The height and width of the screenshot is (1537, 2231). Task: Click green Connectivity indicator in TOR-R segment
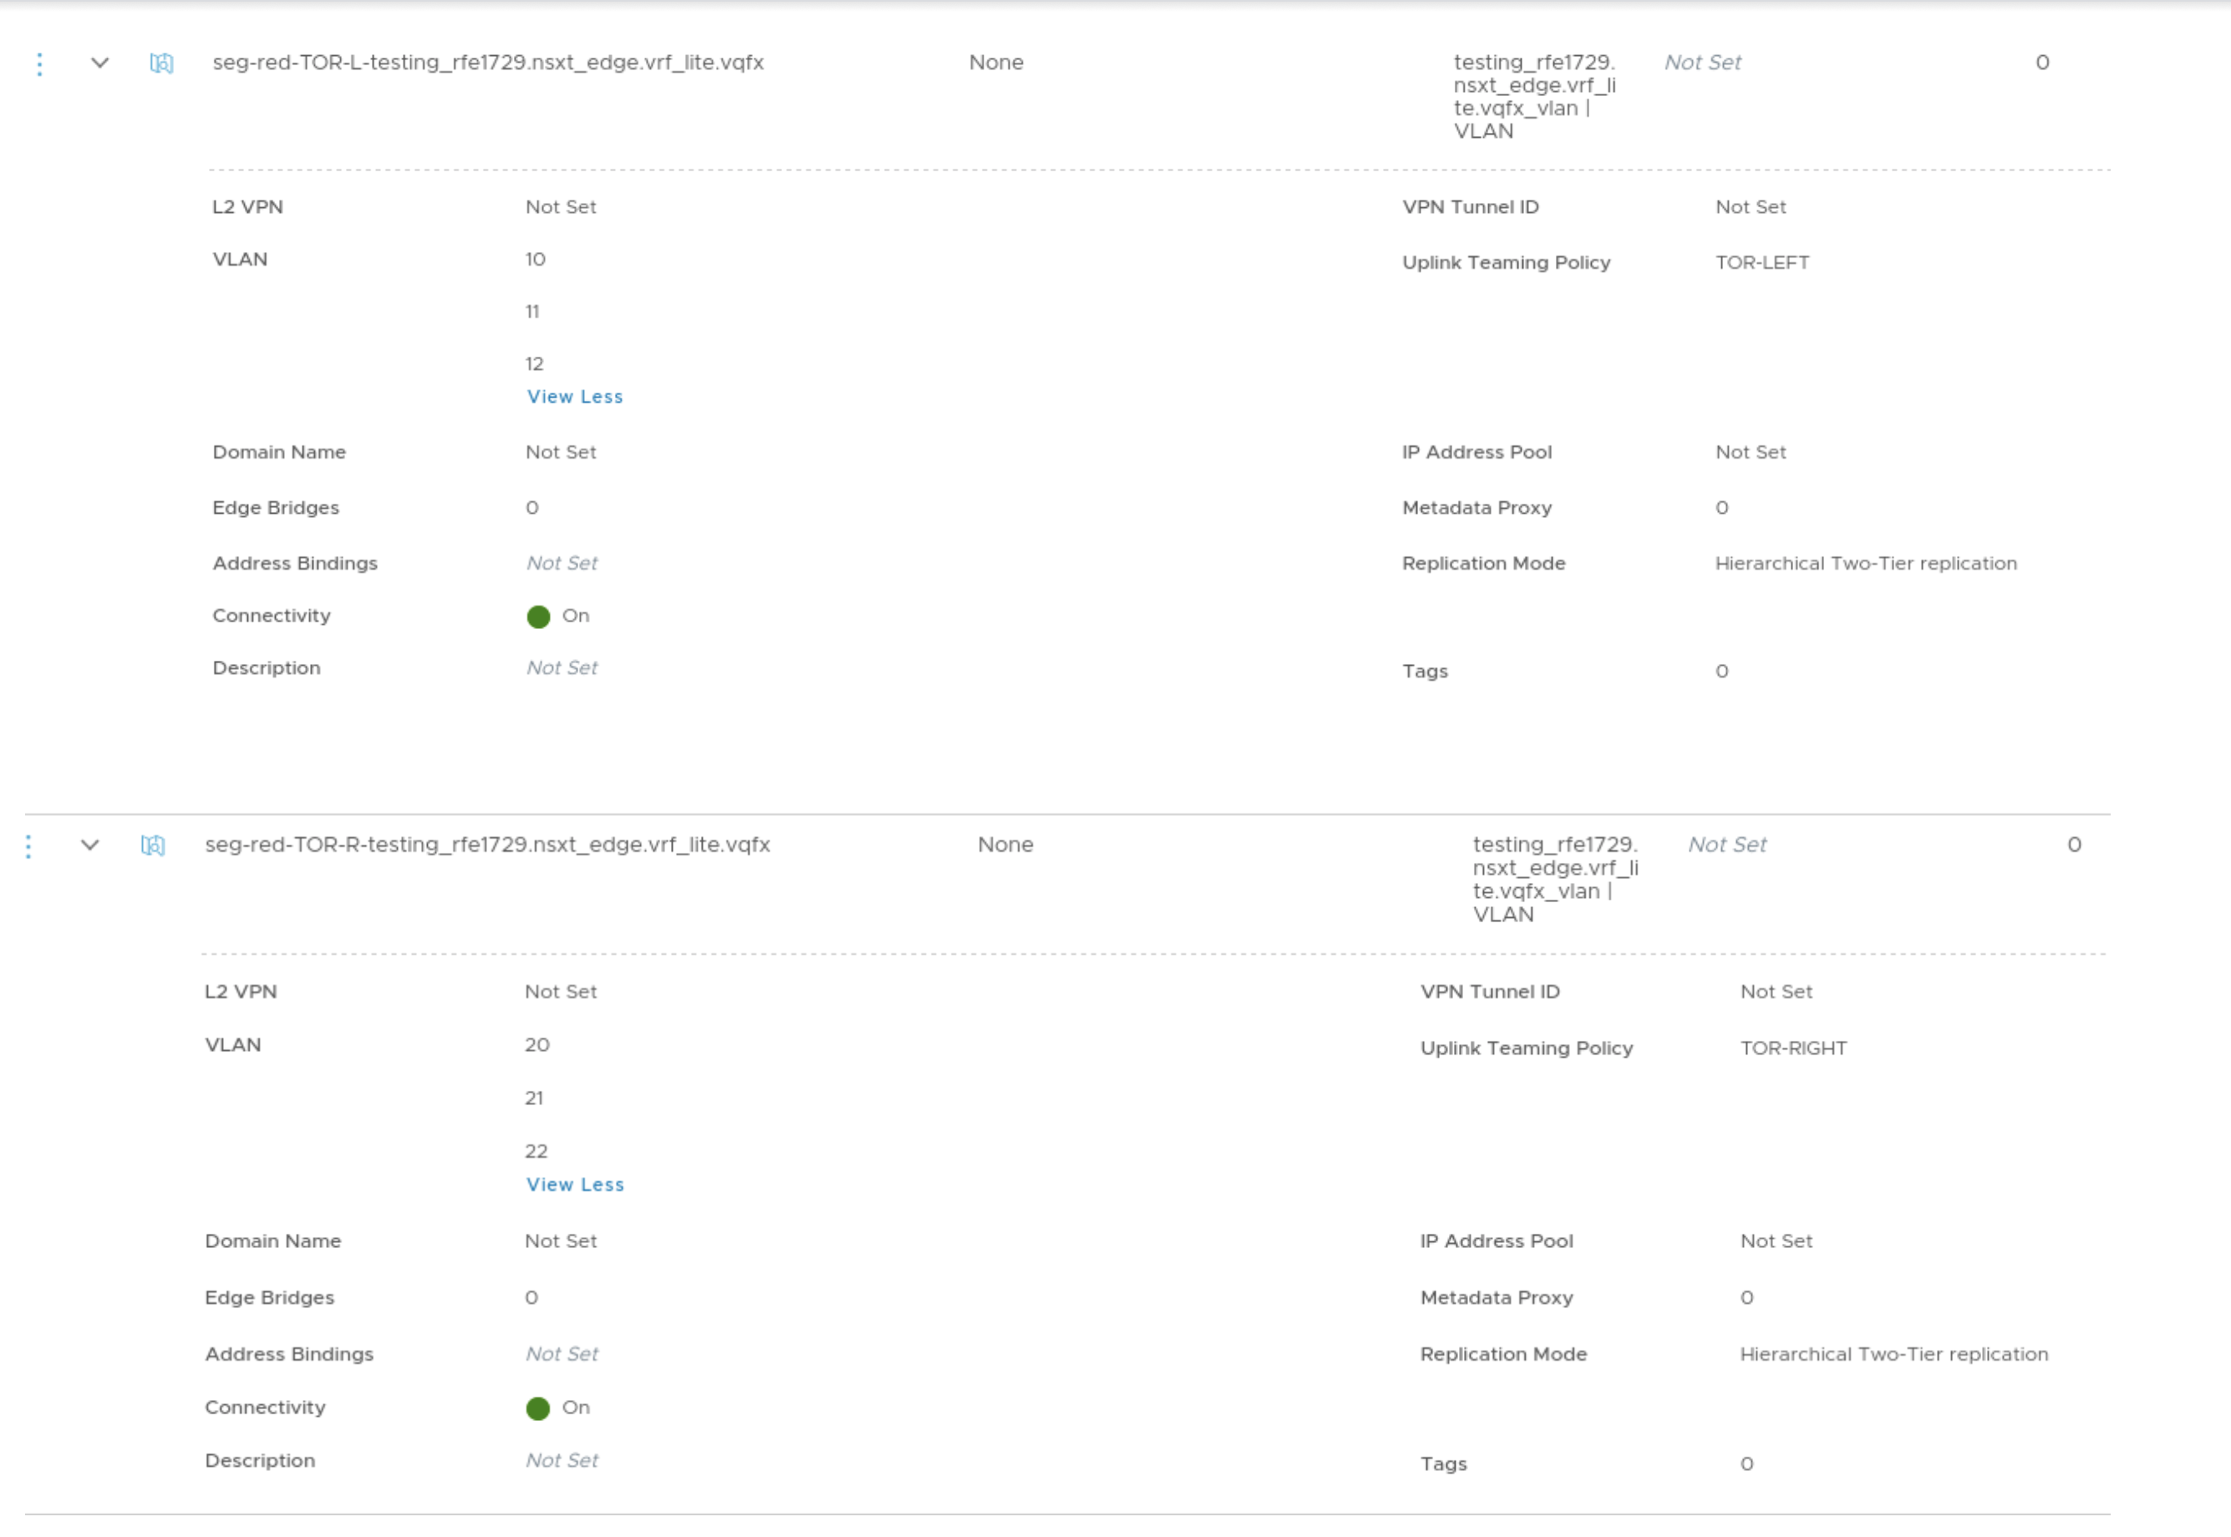coord(538,1409)
